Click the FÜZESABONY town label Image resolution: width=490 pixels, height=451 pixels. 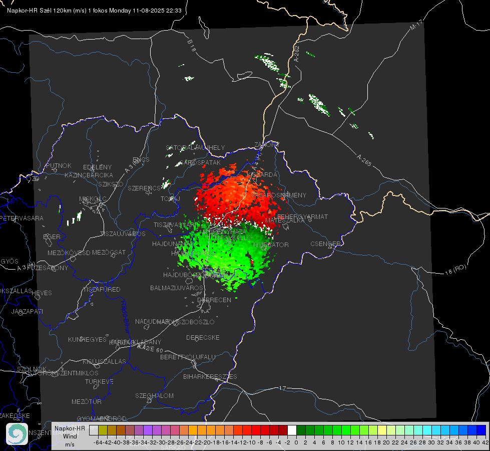(48, 268)
